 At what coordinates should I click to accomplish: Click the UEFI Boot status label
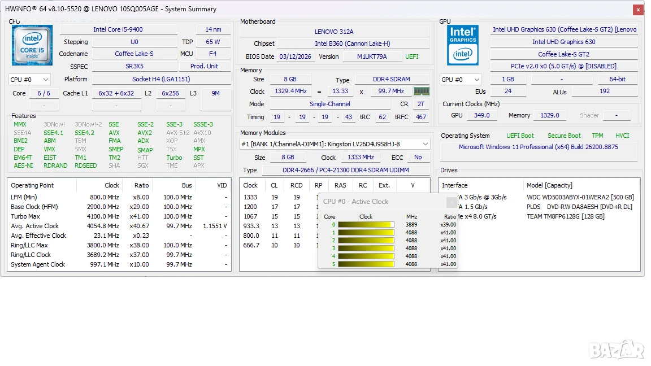pos(520,136)
